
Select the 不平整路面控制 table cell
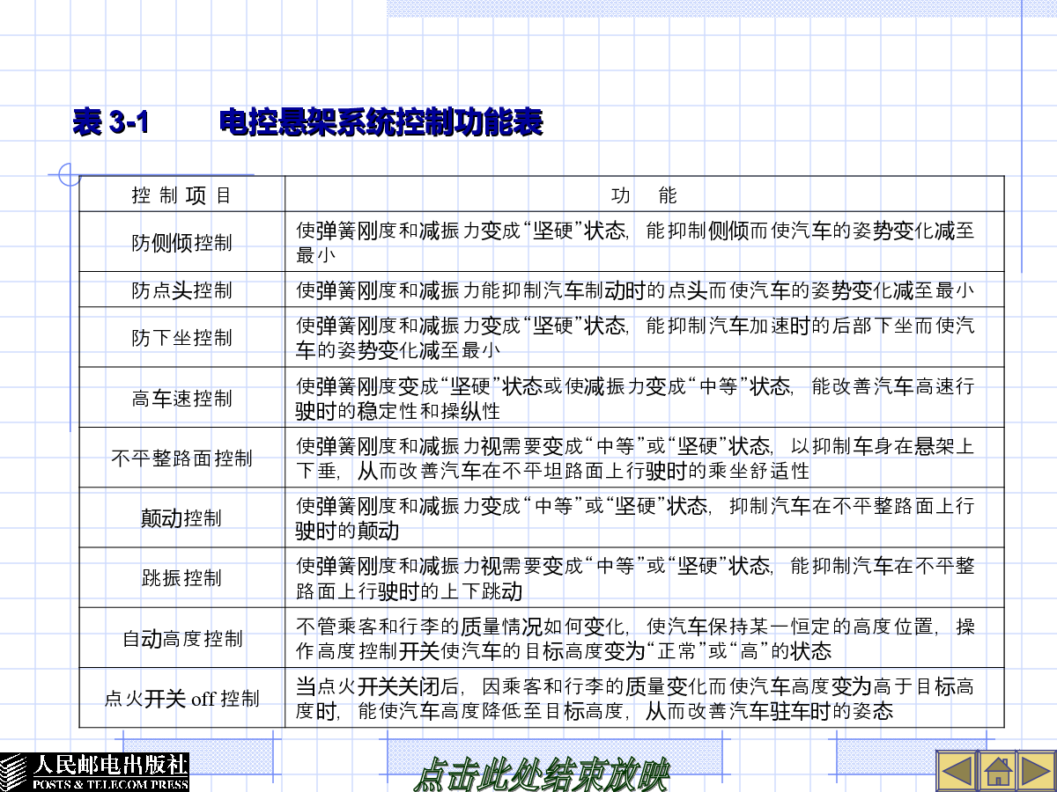(x=181, y=458)
